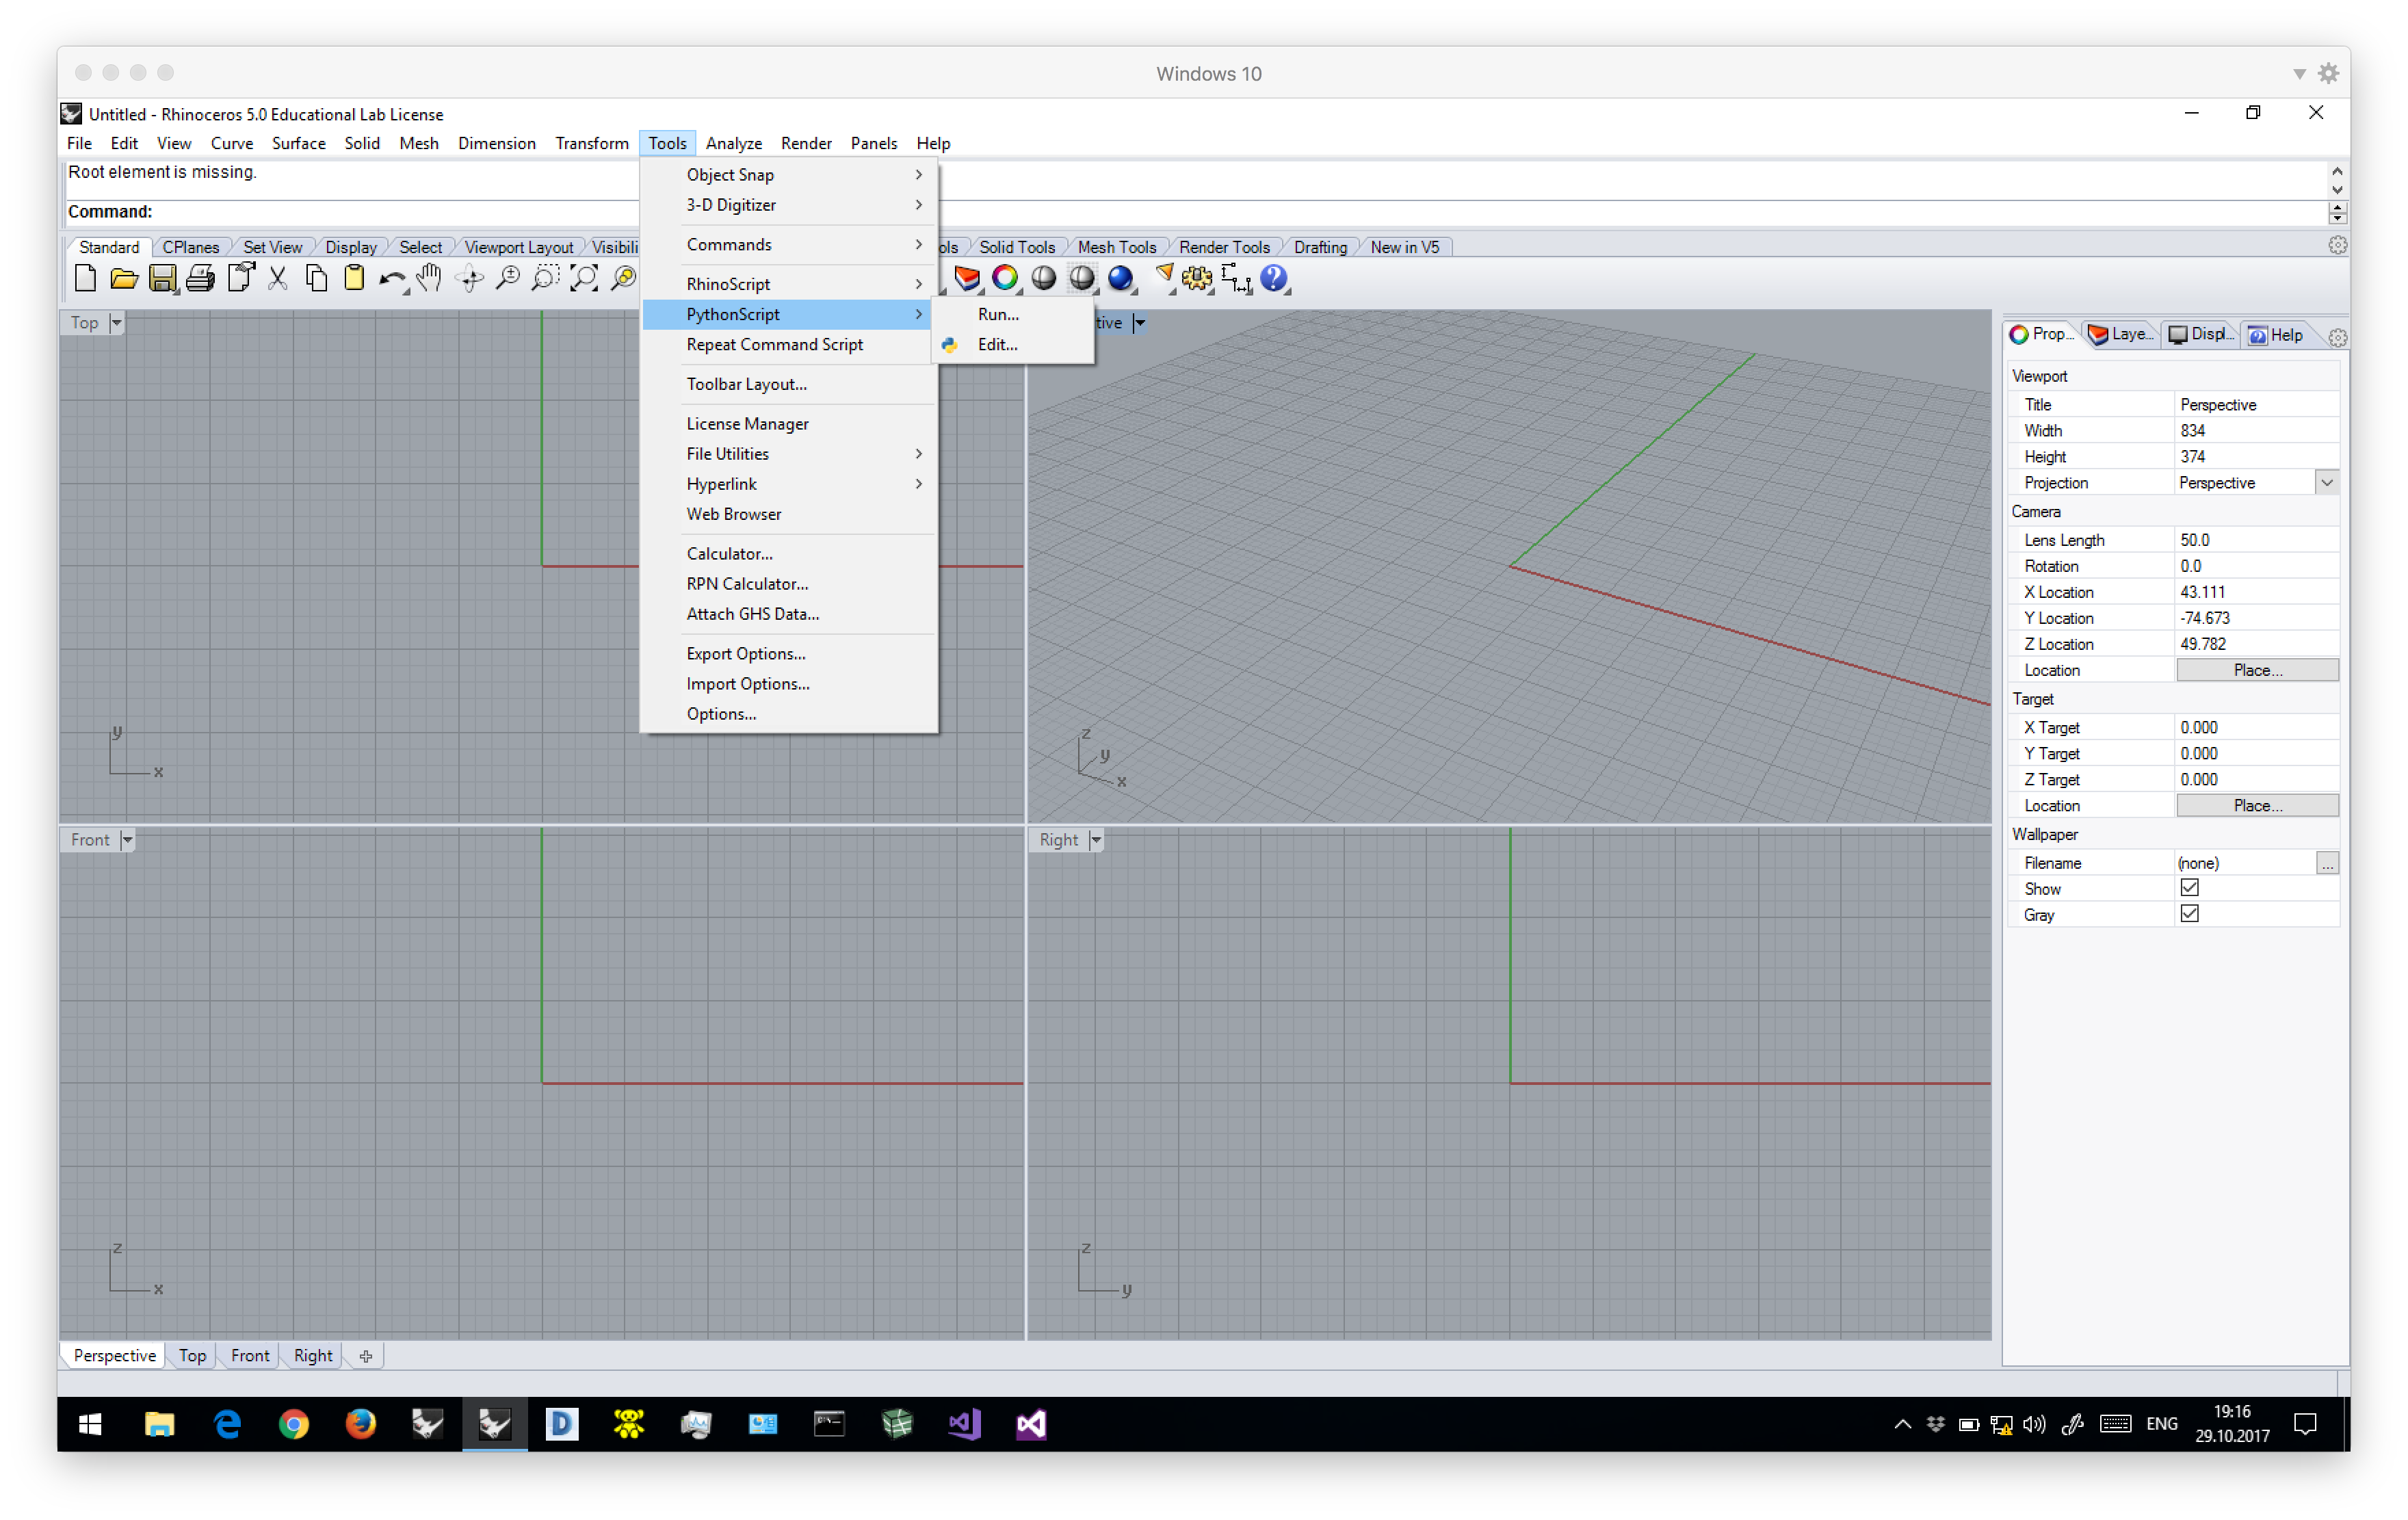Expand the File Utilities submenu

(x=790, y=454)
